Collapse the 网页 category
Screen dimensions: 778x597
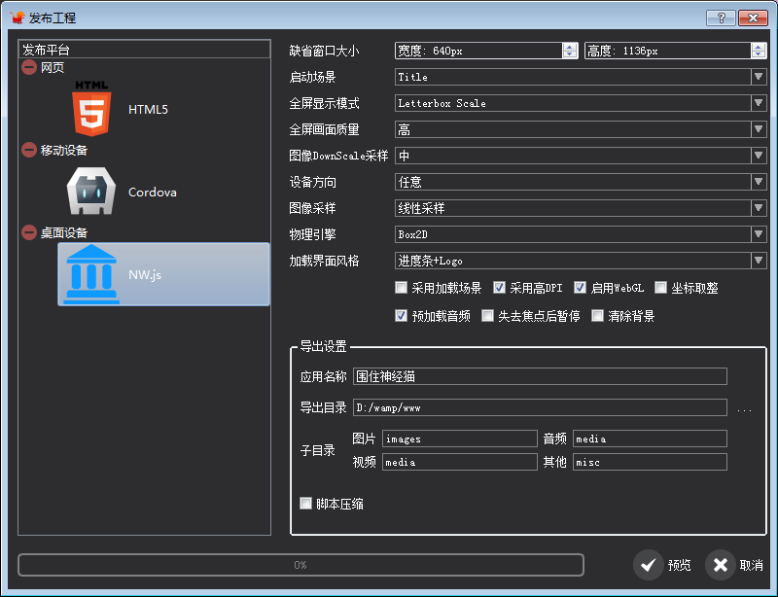click(x=29, y=67)
